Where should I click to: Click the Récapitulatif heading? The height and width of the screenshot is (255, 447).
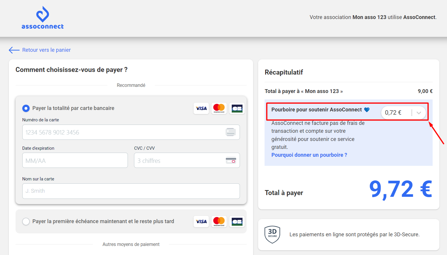click(x=284, y=72)
